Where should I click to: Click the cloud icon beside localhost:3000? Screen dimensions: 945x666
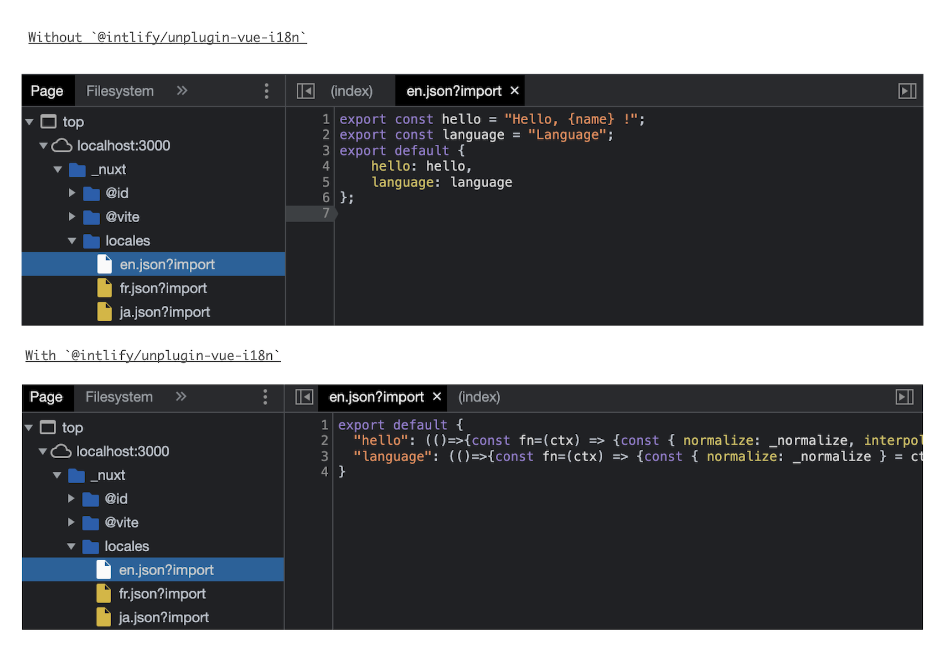click(x=62, y=145)
